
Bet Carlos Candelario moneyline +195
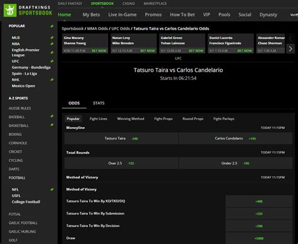(x=236, y=138)
